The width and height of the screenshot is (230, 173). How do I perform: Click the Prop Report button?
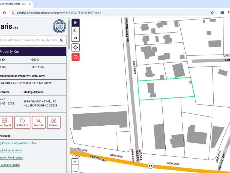click(x=5, y=122)
